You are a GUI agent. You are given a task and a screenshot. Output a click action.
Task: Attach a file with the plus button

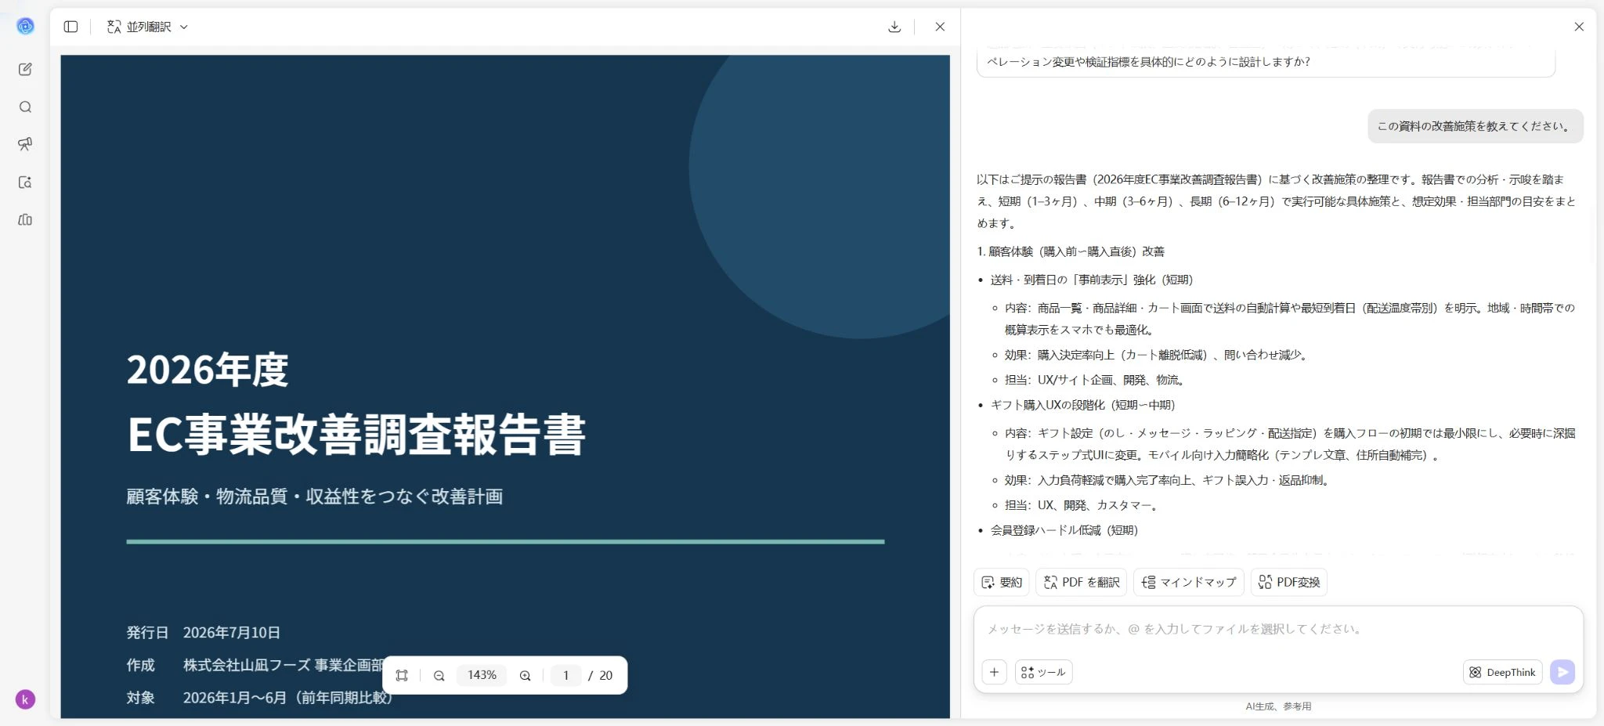994,672
